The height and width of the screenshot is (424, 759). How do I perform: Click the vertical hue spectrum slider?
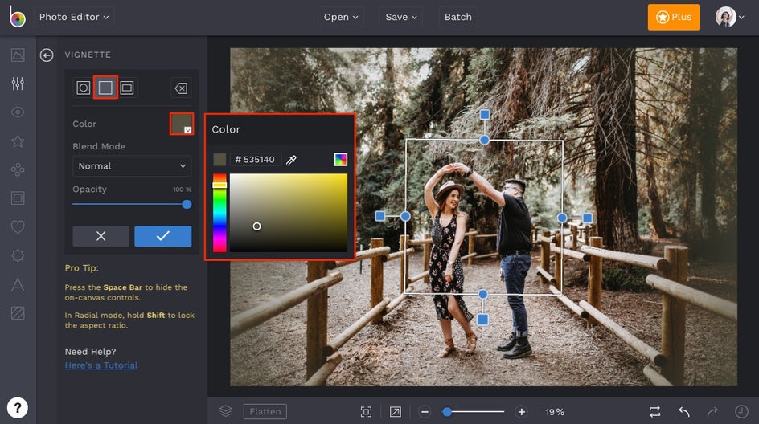[219, 213]
